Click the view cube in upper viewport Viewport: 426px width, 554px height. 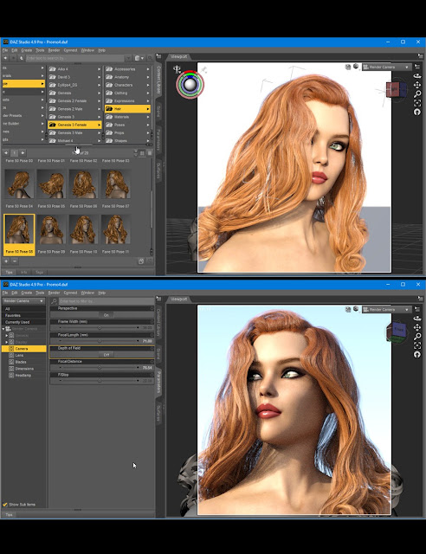coord(397,90)
